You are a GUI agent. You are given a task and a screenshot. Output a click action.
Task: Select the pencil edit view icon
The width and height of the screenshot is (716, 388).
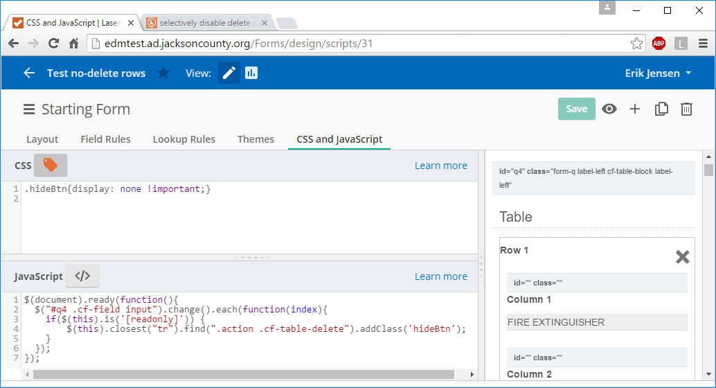tap(229, 73)
